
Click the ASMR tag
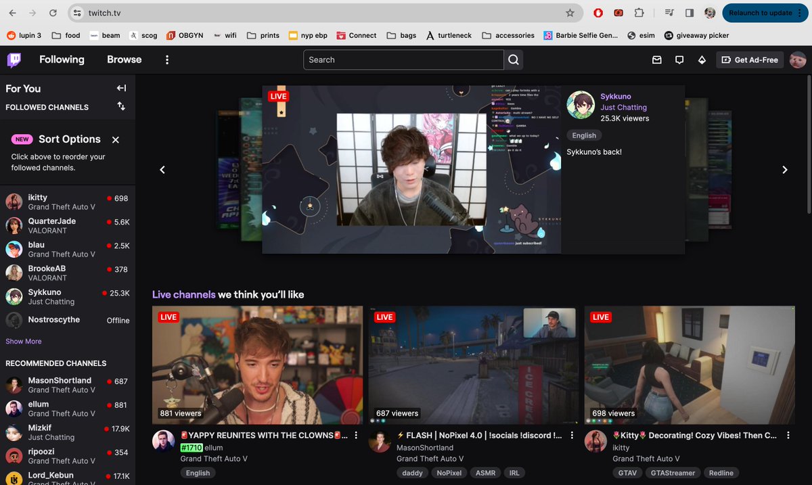[485, 474]
